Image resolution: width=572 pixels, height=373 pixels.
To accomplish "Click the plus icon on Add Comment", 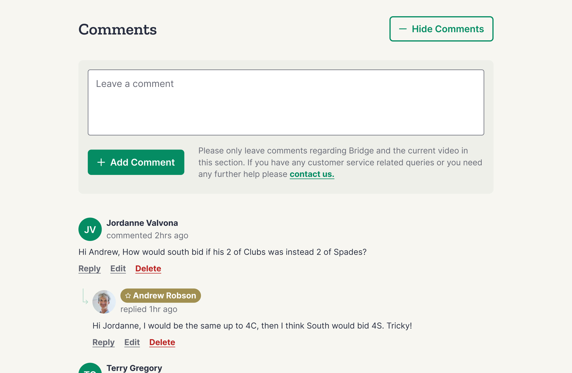I will pyautogui.click(x=101, y=162).
